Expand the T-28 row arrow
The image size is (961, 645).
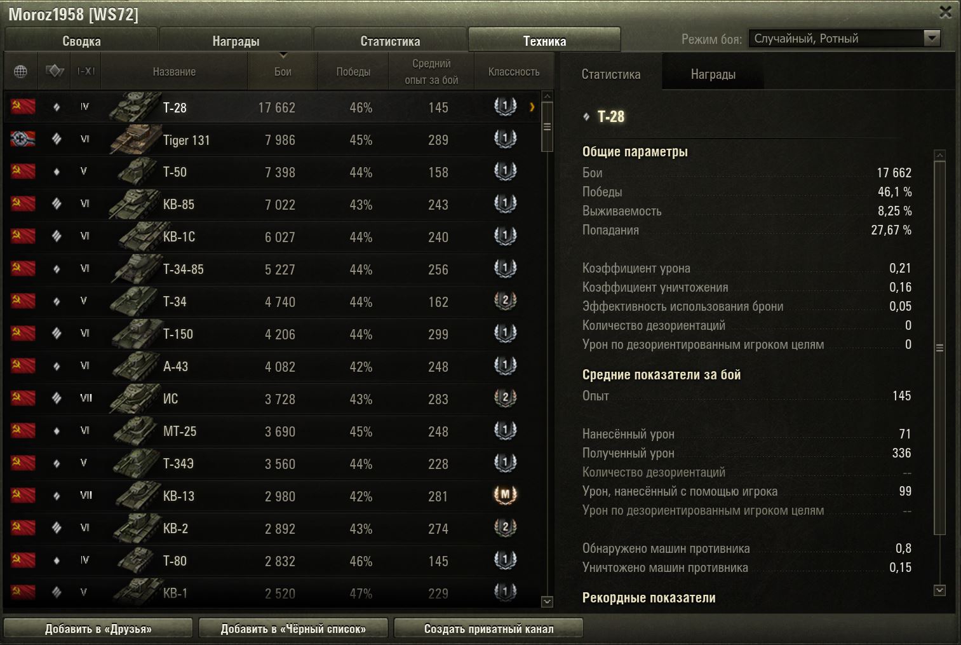pos(532,107)
